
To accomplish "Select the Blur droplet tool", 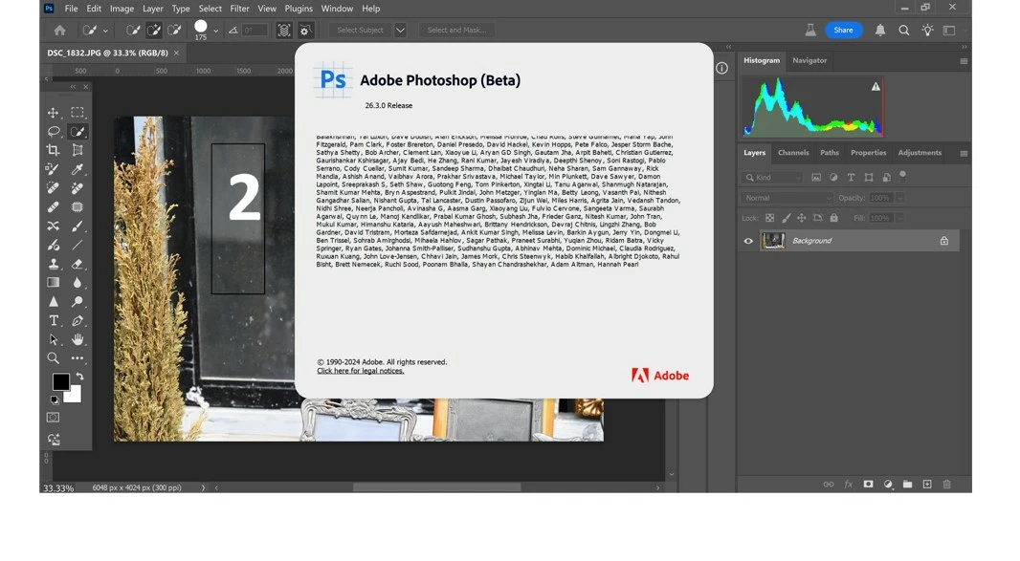I will (78, 283).
